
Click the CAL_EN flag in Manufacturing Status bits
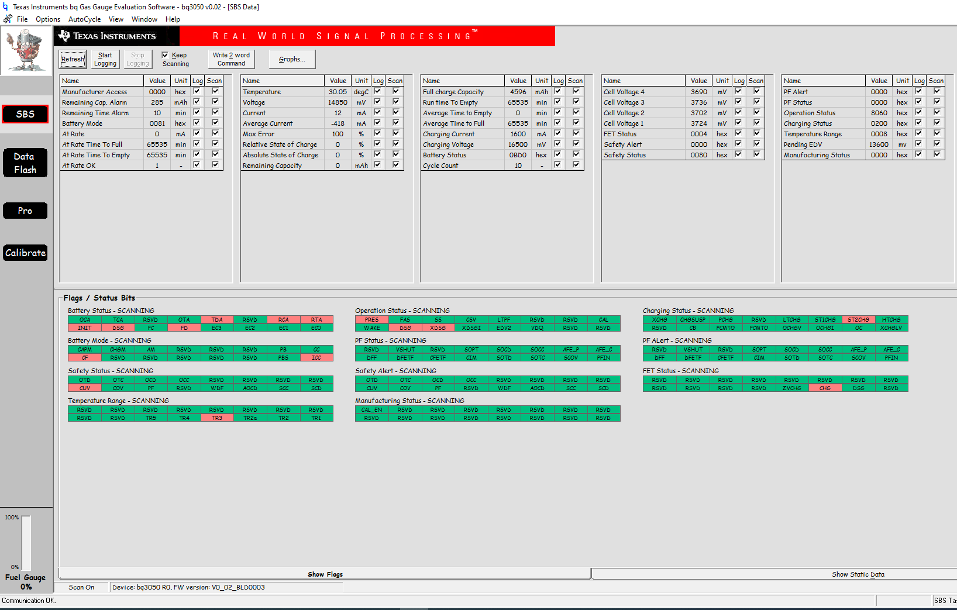pos(371,410)
